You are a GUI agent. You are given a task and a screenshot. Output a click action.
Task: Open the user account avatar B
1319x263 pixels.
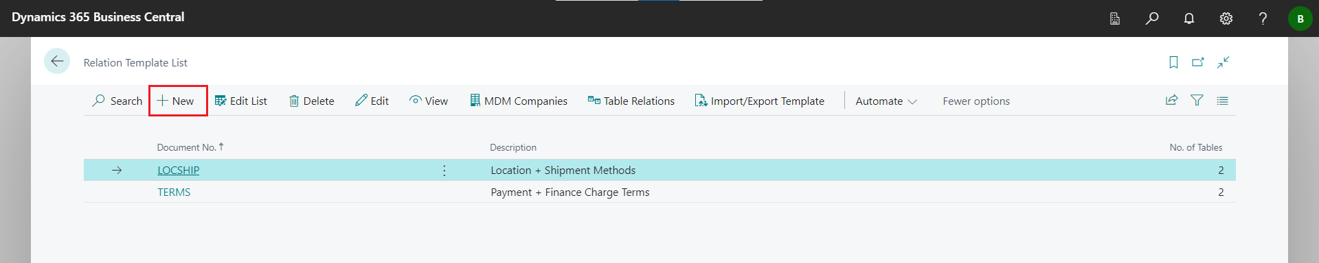click(x=1300, y=18)
